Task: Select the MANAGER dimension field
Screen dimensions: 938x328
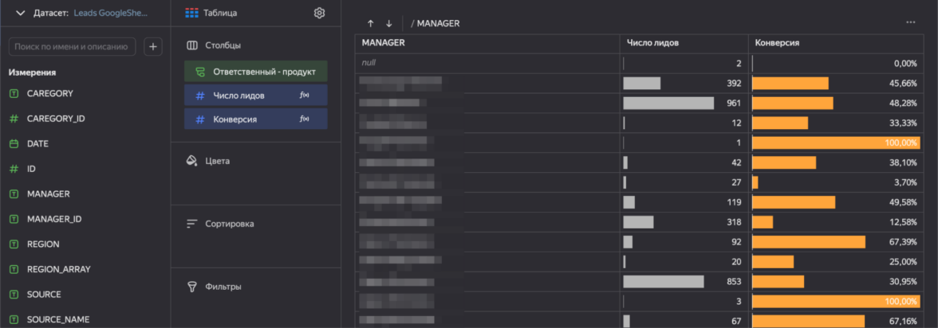Action: (48, 193)
